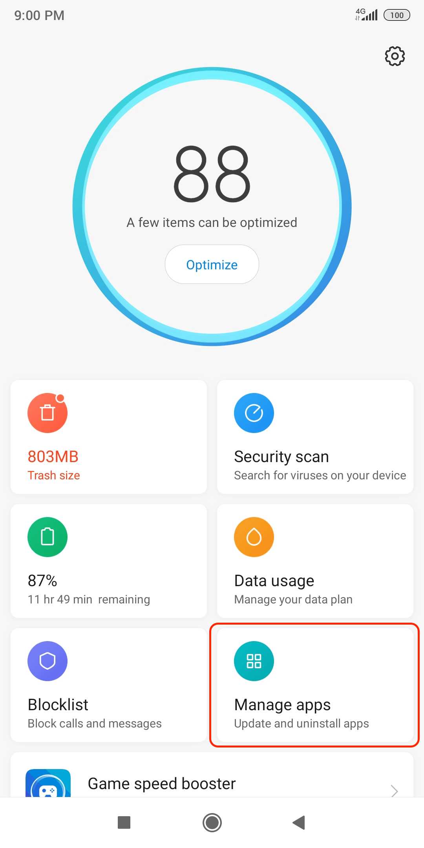
Task: Tap the orange Data usage icon
Action: (254, 537)
